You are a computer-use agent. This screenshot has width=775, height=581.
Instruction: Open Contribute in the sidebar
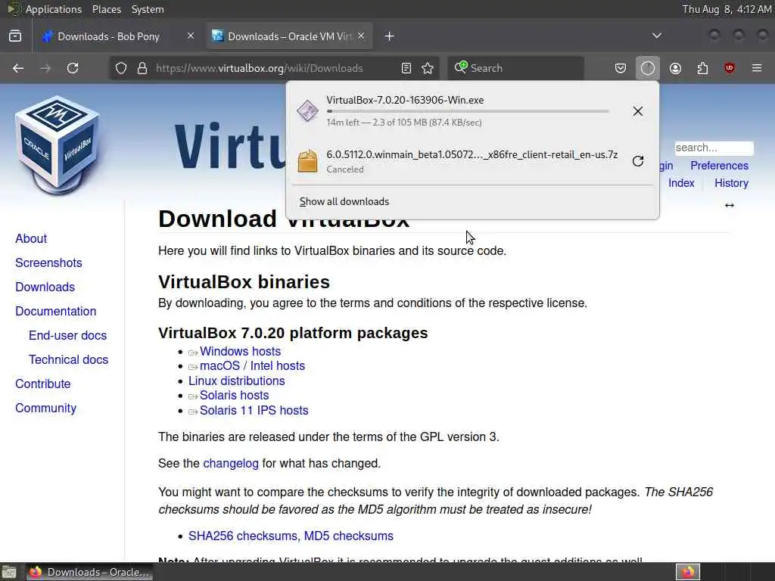43,384
